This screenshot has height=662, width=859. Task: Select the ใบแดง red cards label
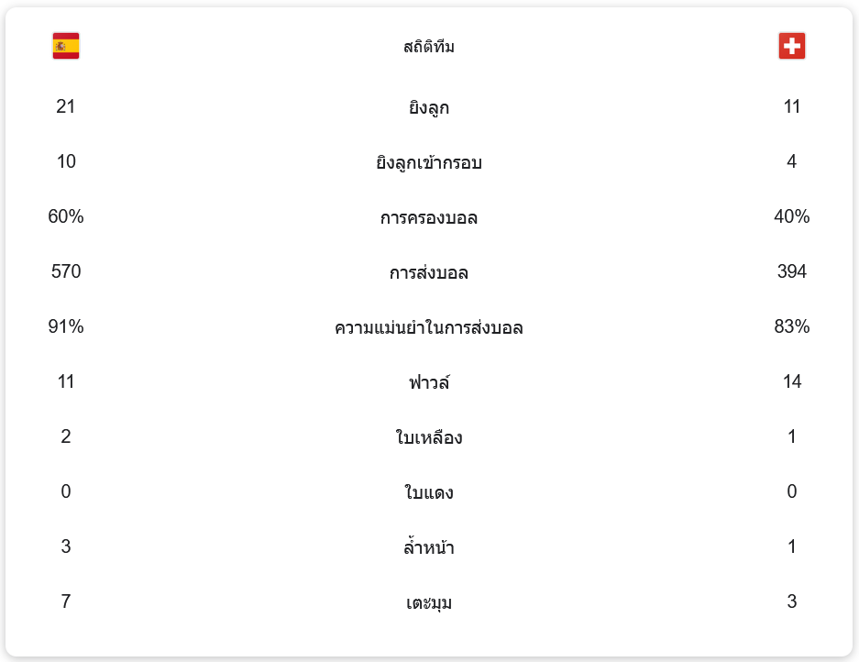coord(429,493)
